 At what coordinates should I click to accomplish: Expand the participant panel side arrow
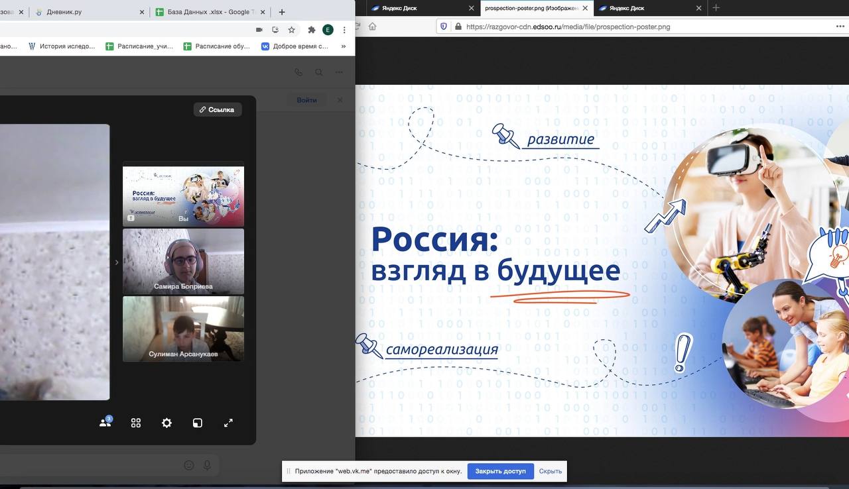[x=117, y=262]
